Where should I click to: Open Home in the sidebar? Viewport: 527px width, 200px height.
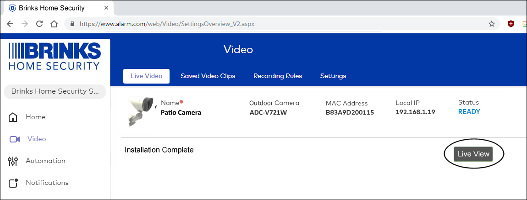36,117
